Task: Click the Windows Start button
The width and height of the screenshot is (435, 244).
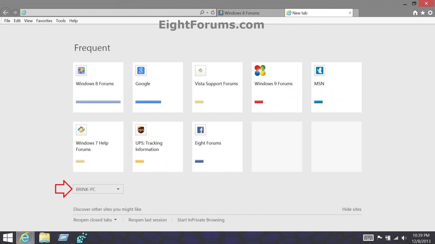Action: pos(8,238)
